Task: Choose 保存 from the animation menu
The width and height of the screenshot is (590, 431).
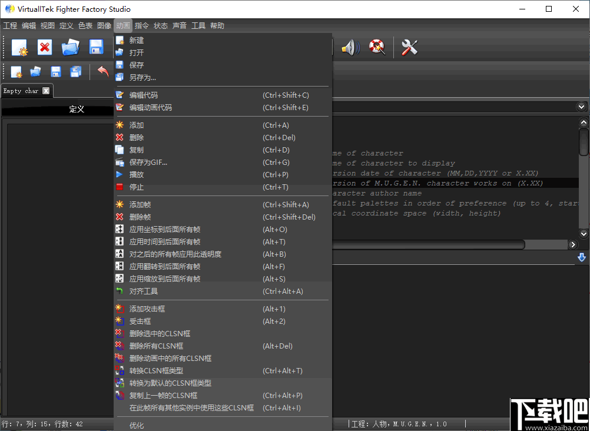Action: (223, 65)
